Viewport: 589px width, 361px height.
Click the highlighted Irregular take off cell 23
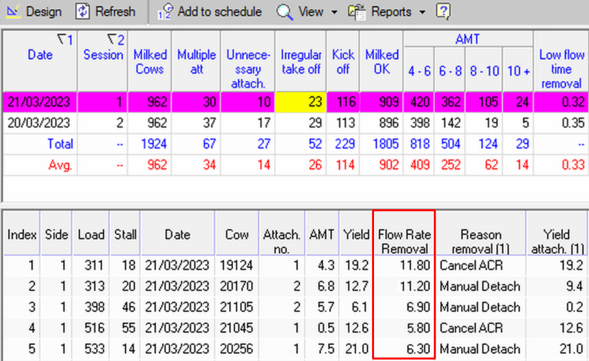tap(301, 102)
